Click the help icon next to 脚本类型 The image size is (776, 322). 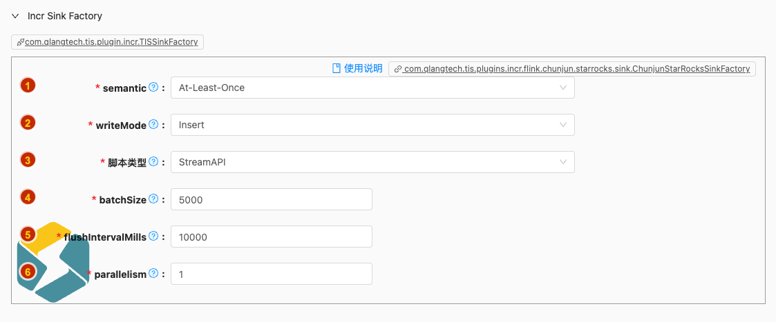click(x=153, y=162)
